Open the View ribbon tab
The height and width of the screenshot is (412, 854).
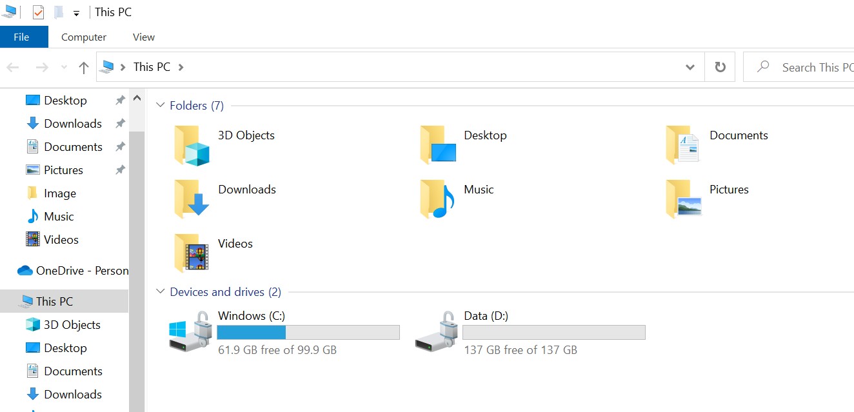coord(143,37)
